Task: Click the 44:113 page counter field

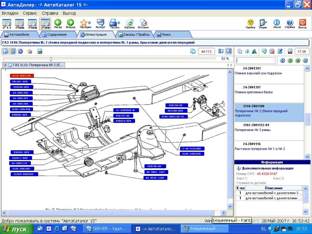Action: pyautogui.click(x=206, y=51)
